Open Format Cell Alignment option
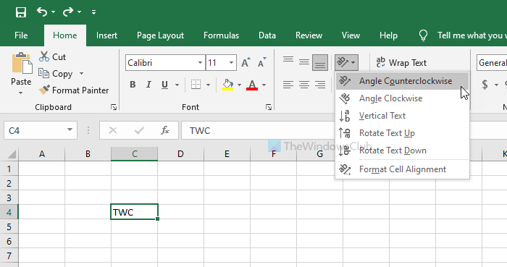 pos(402,169)
